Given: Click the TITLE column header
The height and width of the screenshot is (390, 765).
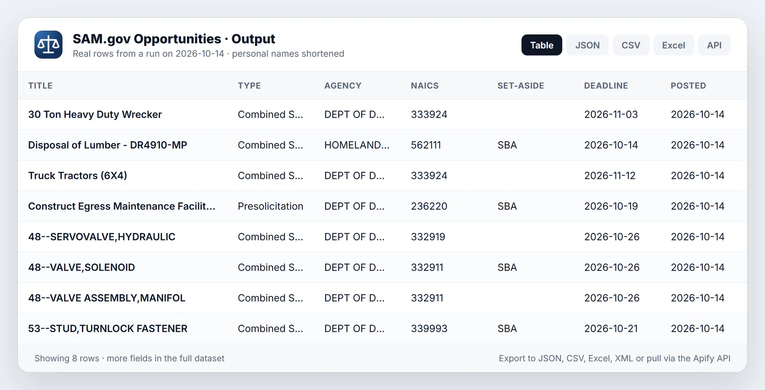Looking at the screenshot, I should 40,85.
